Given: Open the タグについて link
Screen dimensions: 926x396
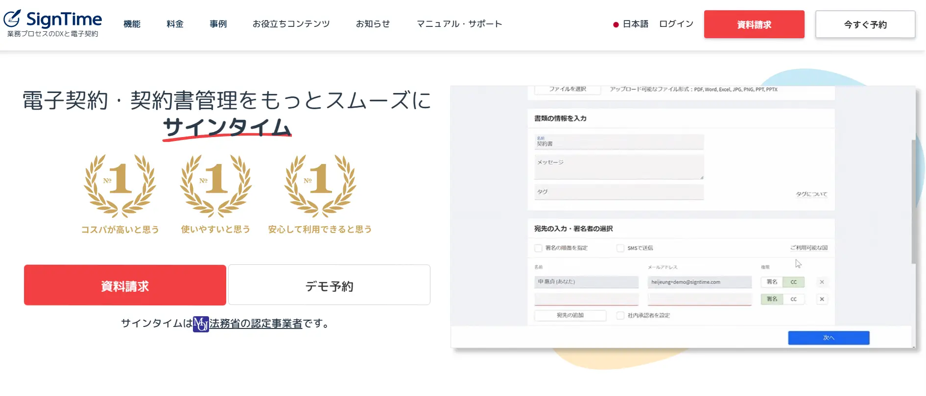Looking at the screenshot, I should coord(811,194).
